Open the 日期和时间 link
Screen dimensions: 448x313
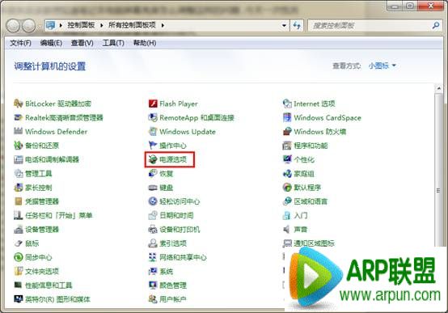(176, 215)
